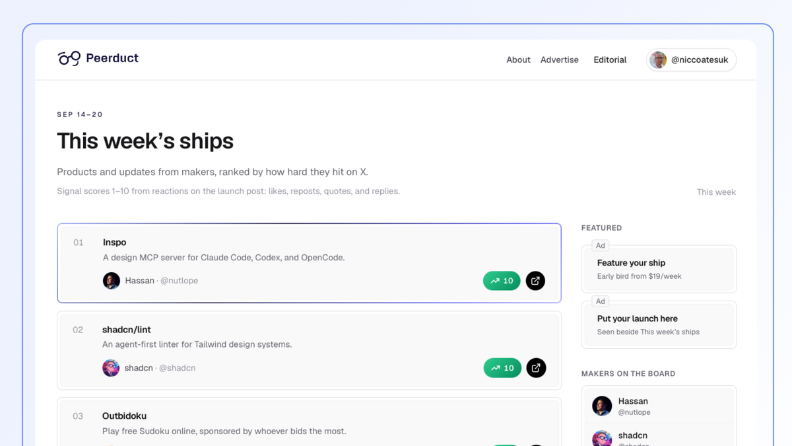
Task: Go to the About page
Action: coord(518,59)
